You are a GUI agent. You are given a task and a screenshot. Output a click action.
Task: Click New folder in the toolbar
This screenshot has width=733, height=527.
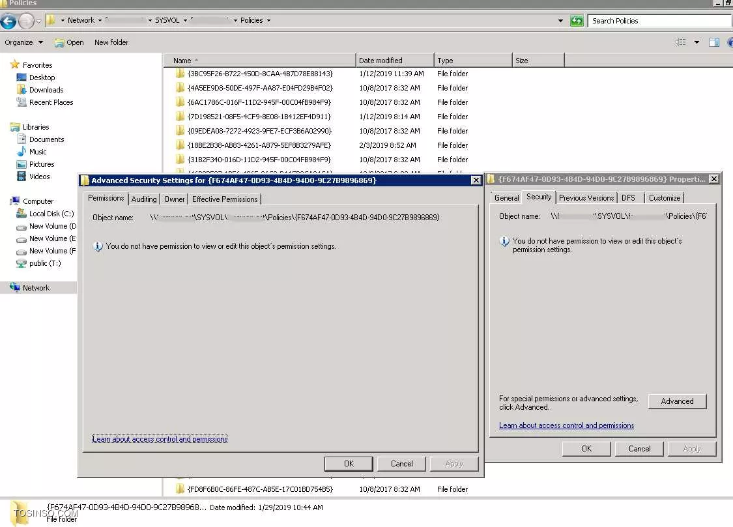111,42
